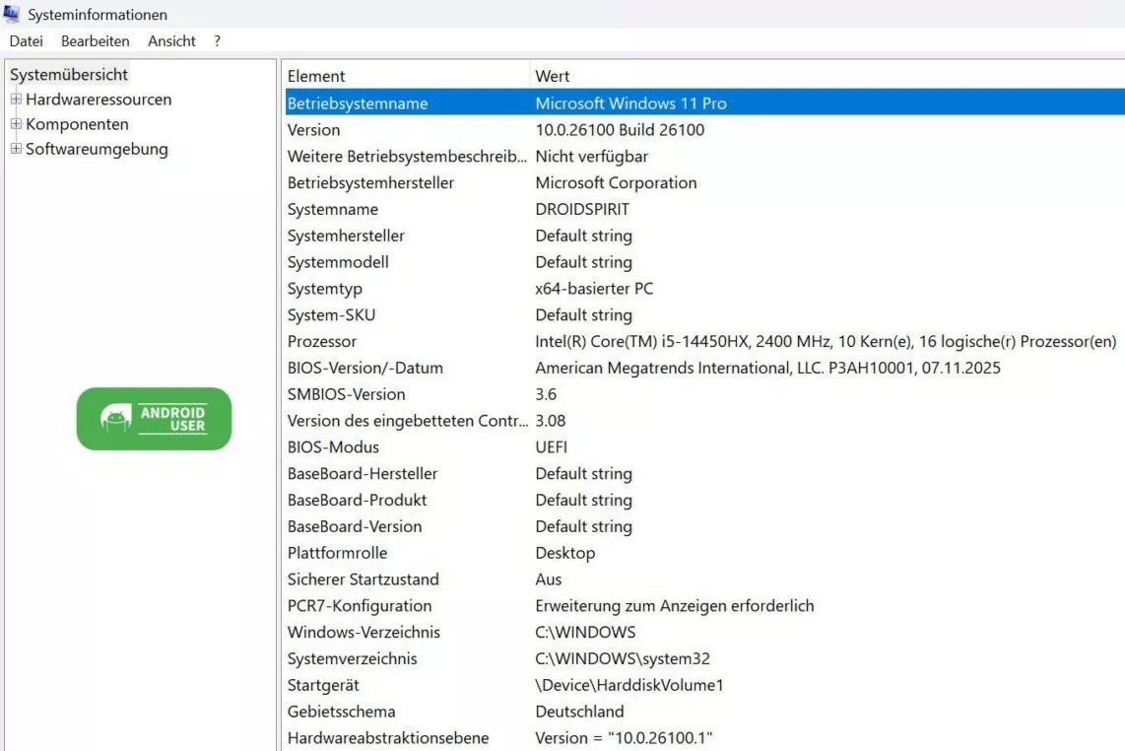Select the Startgerät row
This screenshot has width=1125, height=751.
704,686
